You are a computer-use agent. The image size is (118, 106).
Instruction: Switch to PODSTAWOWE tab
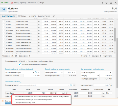pyautogui.click(x=9, y=16)
